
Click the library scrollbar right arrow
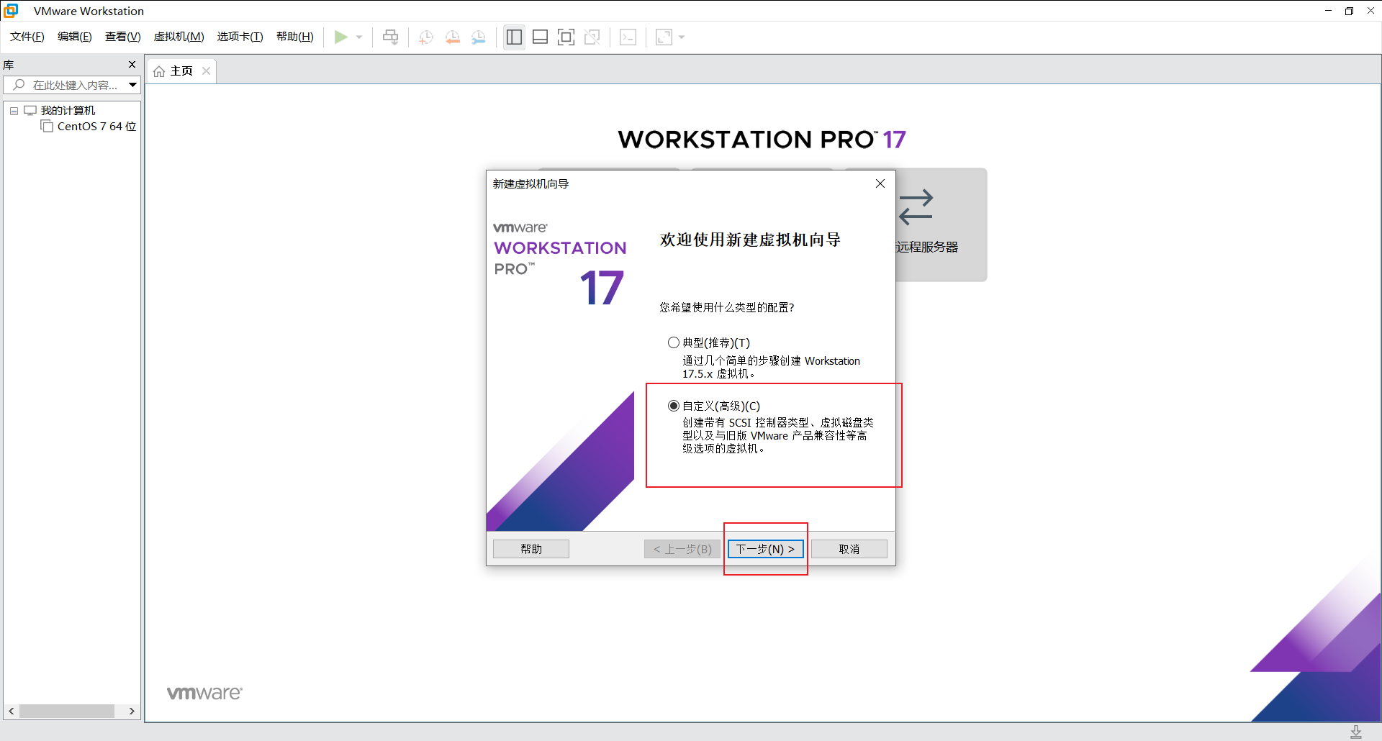coord(132,711)
